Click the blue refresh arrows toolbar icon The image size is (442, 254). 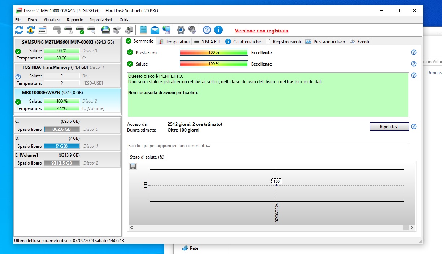19,30
